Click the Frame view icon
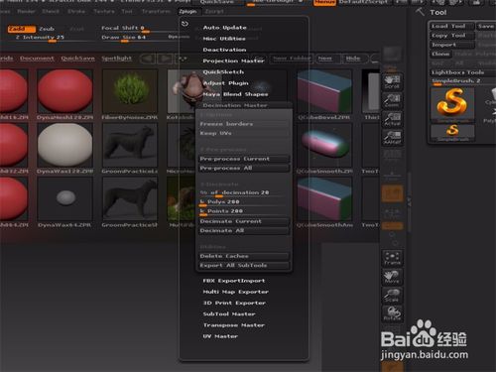The width and height of the screenshot is (496, 372). 392,259
